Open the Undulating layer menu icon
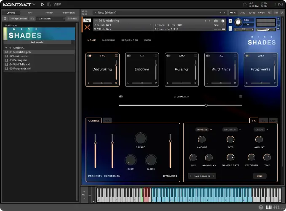This screenshot has height=211, width=286. click(x=116, y=56)
